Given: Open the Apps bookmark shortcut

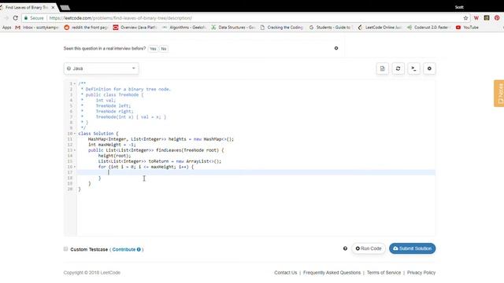Looking at the screenshot, I should [x=6, y=28].
